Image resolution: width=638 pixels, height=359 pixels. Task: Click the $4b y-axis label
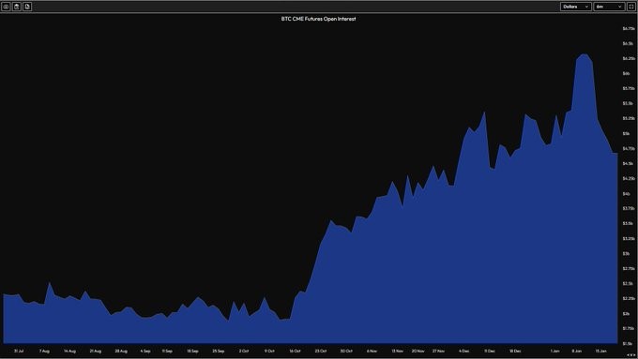(x=627, y=193)
